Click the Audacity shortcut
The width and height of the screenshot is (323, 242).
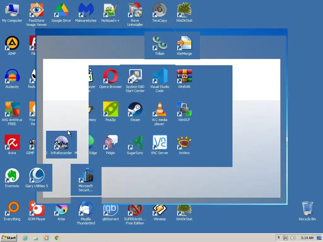click(12, 78)
